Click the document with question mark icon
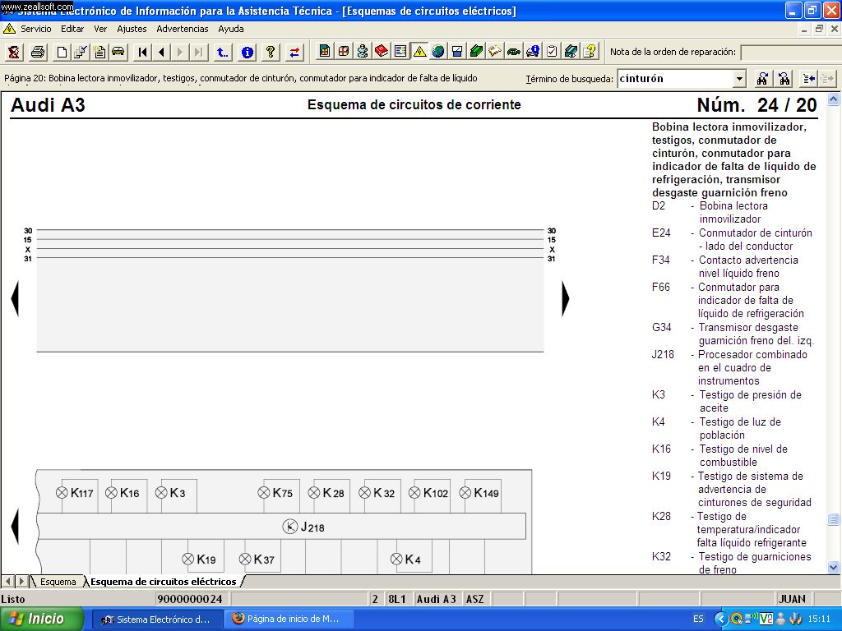842x631 pixels. [590, 52]
